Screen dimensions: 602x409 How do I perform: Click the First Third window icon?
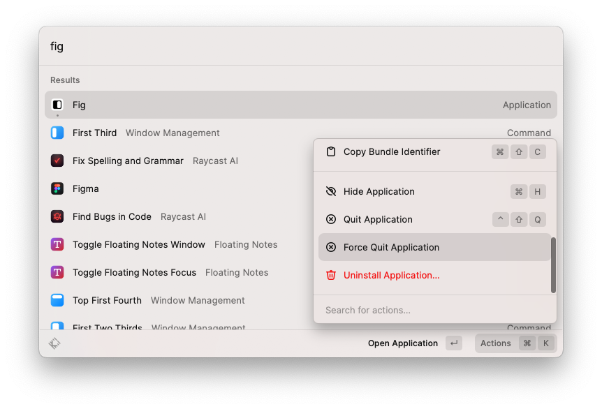[x=57, y=133]
